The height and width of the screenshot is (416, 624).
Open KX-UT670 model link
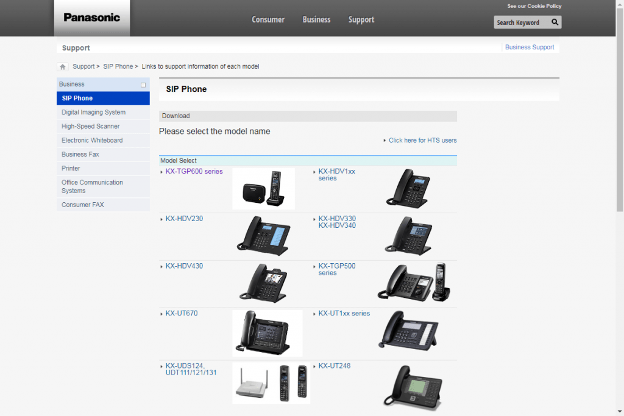tap(182, 314)
